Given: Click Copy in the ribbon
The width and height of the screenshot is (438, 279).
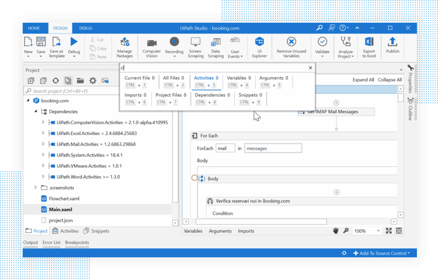Looking at the screenshot, I should point(98,48).
